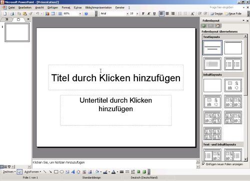Insert a chart via toolbar icon
The width and height of the screenshot is (250, 181).
[47, 14]
